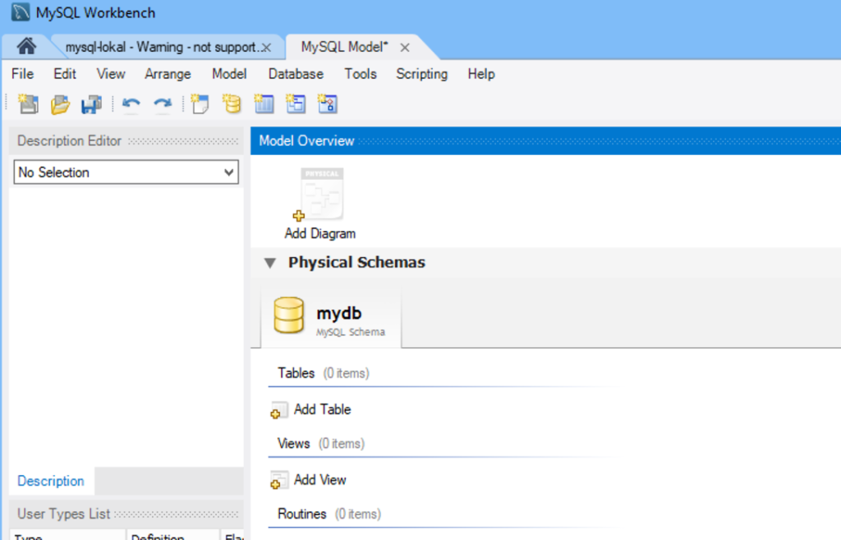Click the Add Table link
This screenshot has height=540, width=841.
322,410
